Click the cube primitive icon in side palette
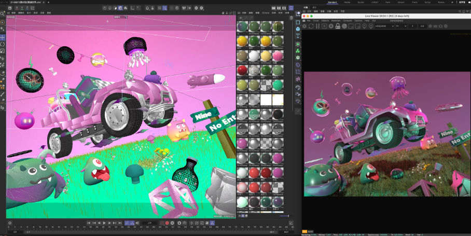The height and width of the screenshot is (236, 471). pyautogui.click(x=298, y=23)
